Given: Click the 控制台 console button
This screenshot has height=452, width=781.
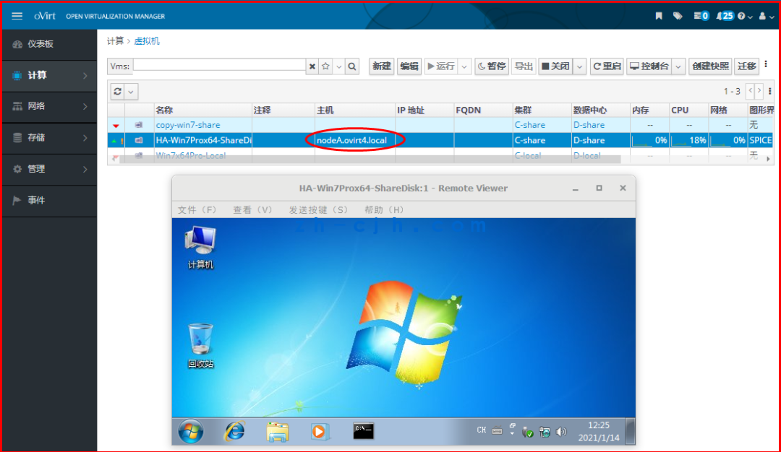Looking at the screenshot, I should (649, 66).
